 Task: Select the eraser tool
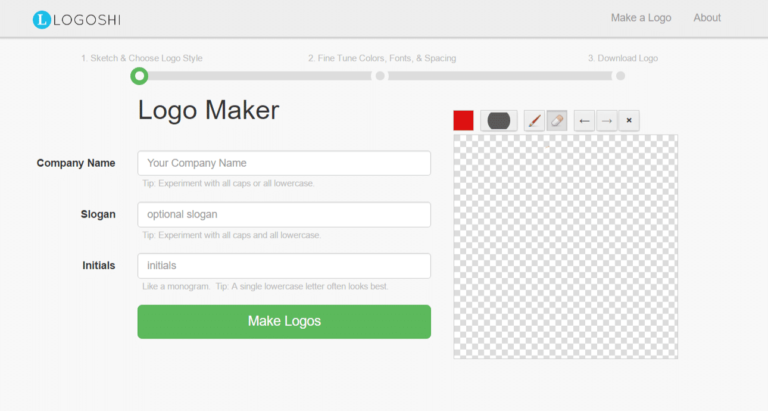point(557,120)
